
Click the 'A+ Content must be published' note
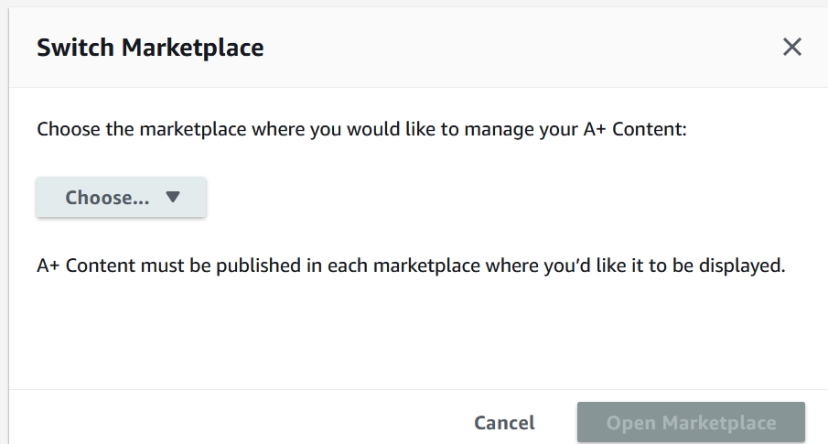point(411,266)
